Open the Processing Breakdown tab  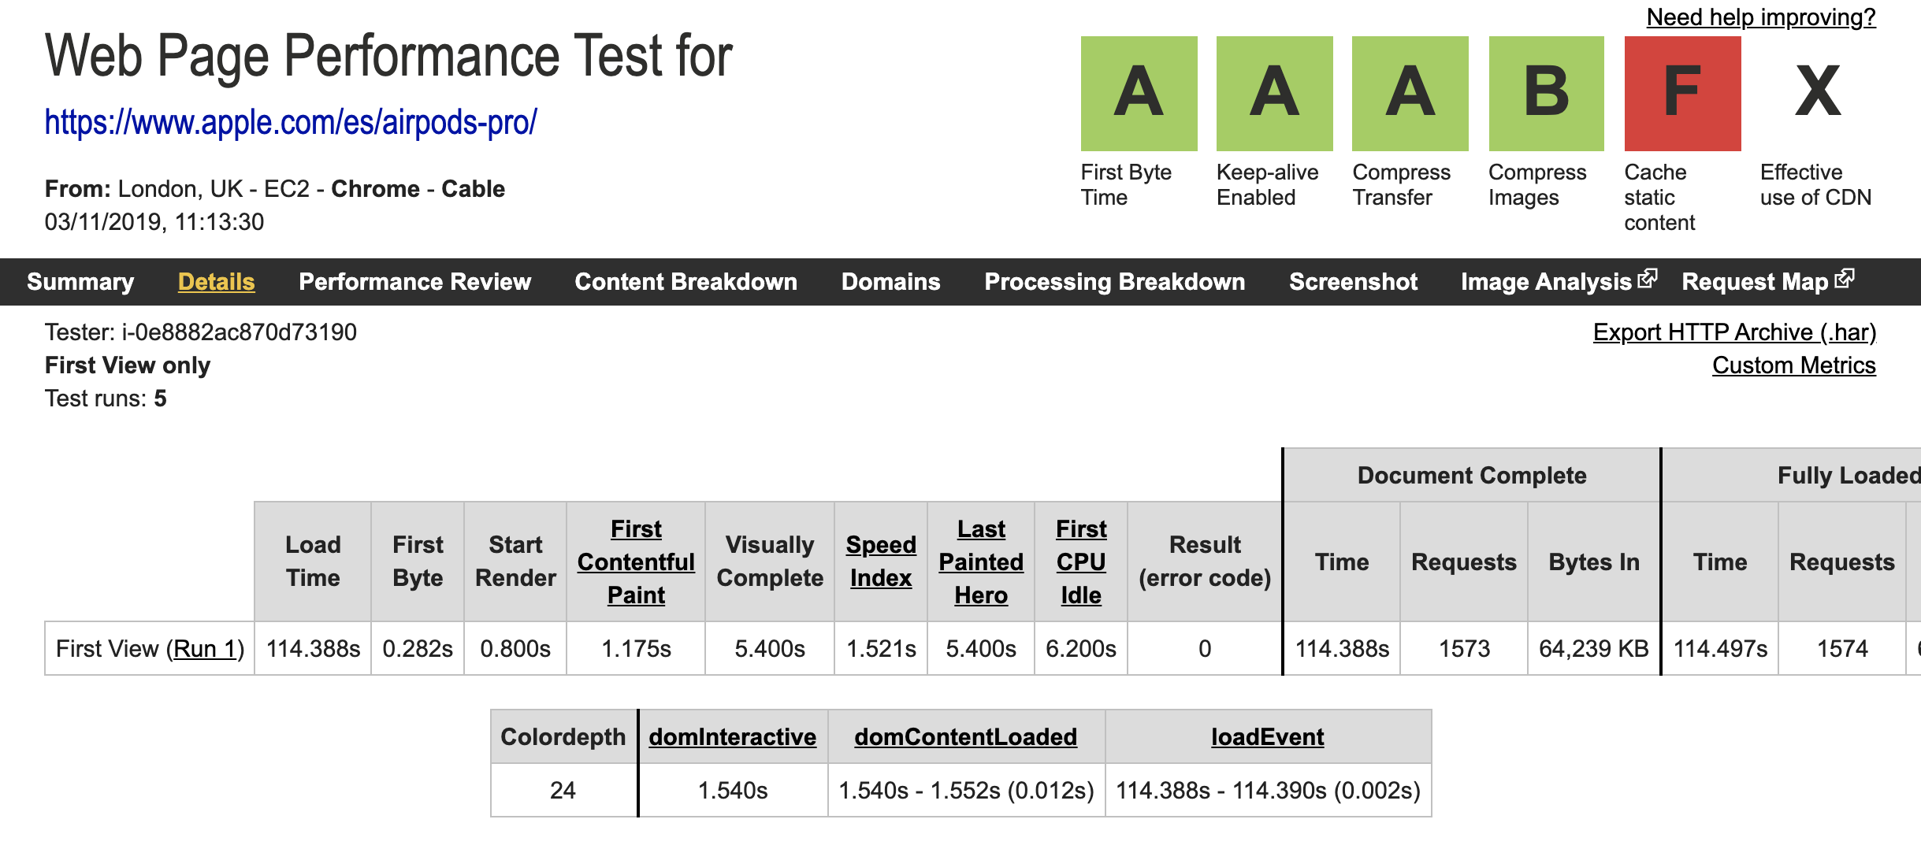coord(1114,282)
